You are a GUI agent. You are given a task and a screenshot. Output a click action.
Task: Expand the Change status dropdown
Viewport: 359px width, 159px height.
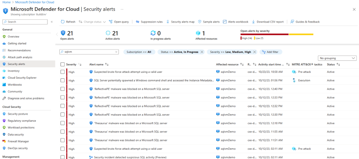(92, 22)
